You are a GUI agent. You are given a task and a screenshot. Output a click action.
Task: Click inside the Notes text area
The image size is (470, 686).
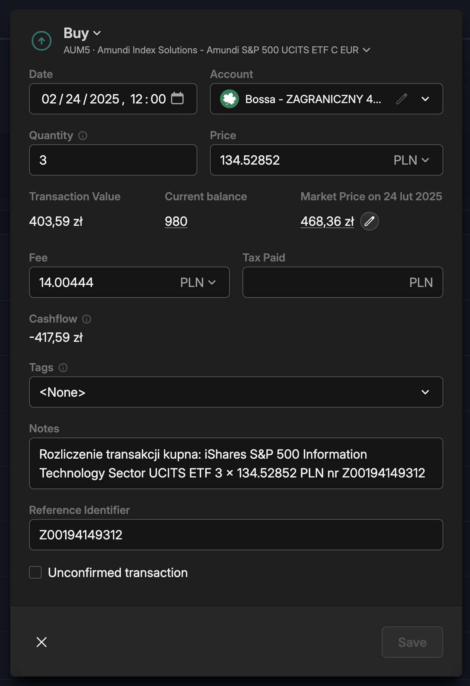point(236,463)
